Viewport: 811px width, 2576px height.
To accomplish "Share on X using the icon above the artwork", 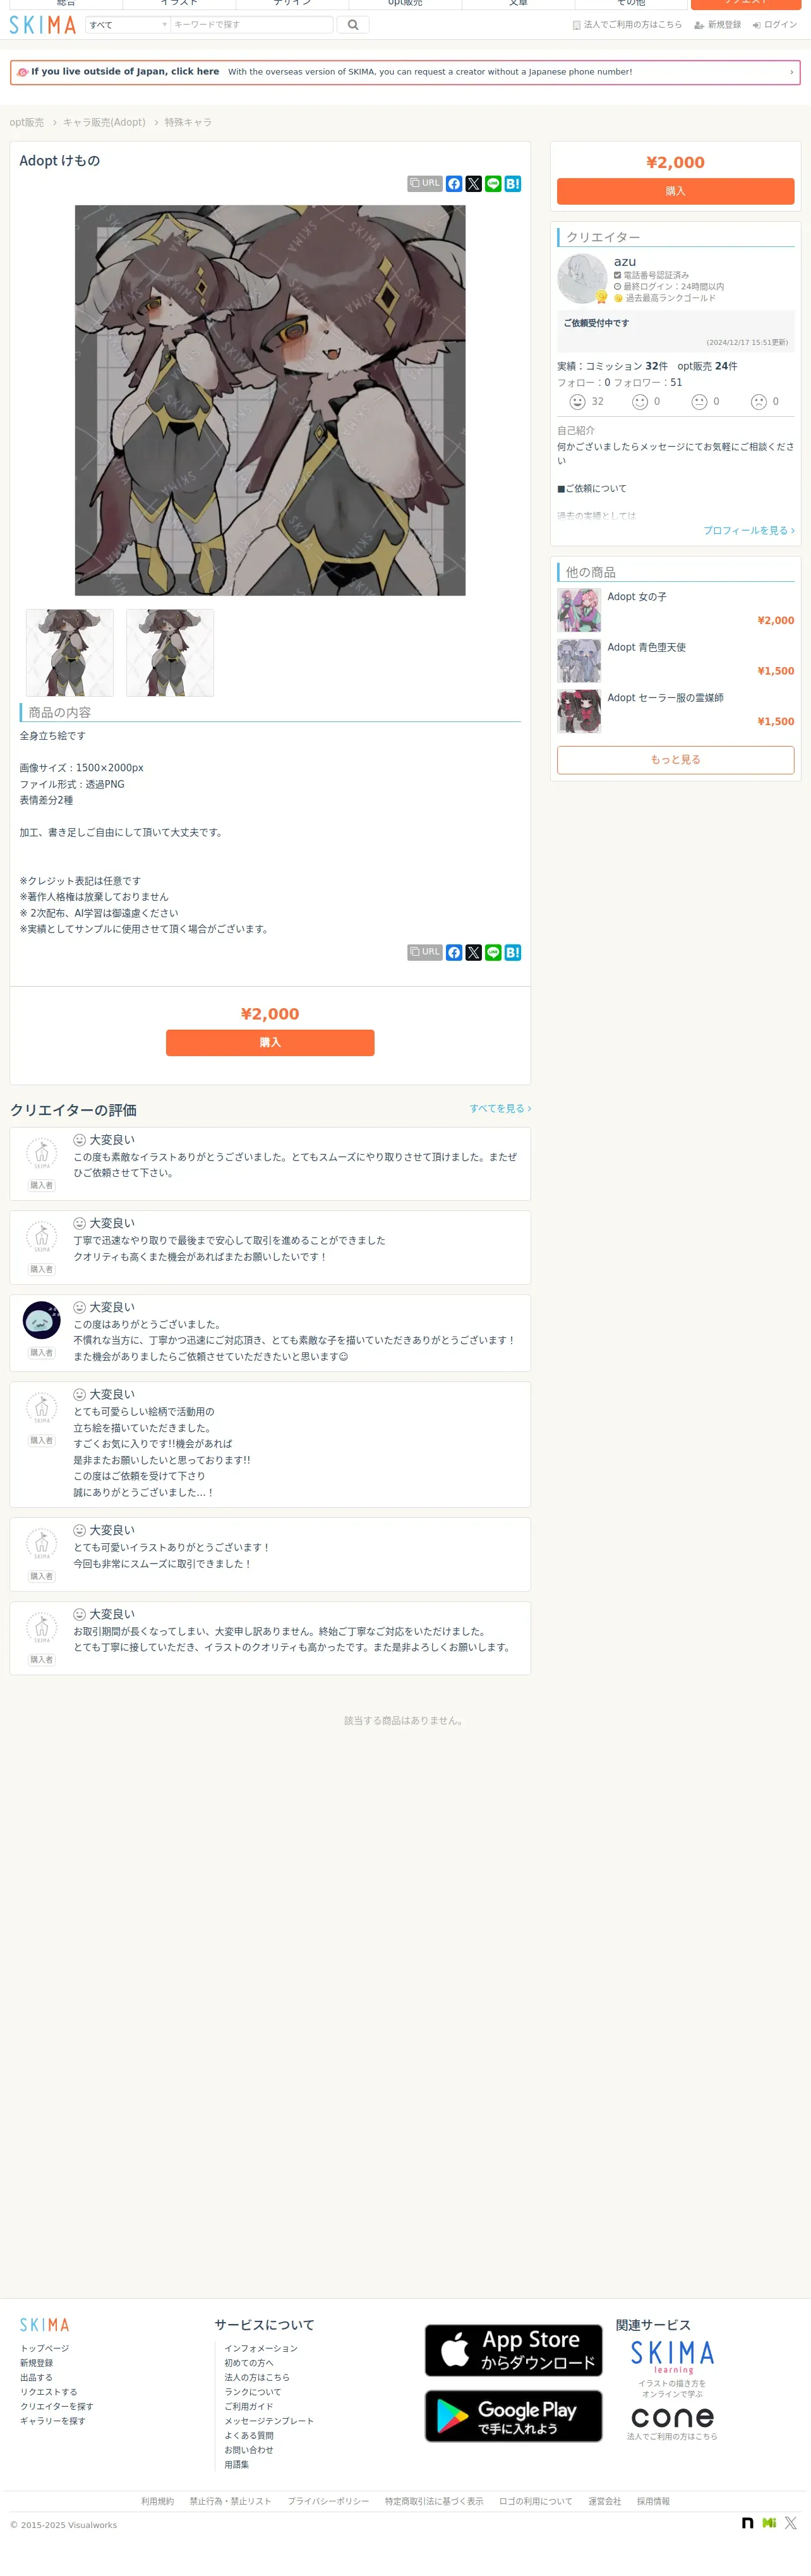I will click(x=474, y=184).
